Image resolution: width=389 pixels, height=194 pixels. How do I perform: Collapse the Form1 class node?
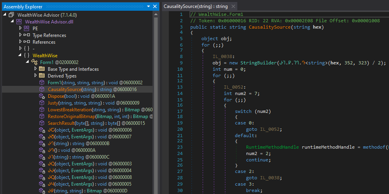coord(28,62)
